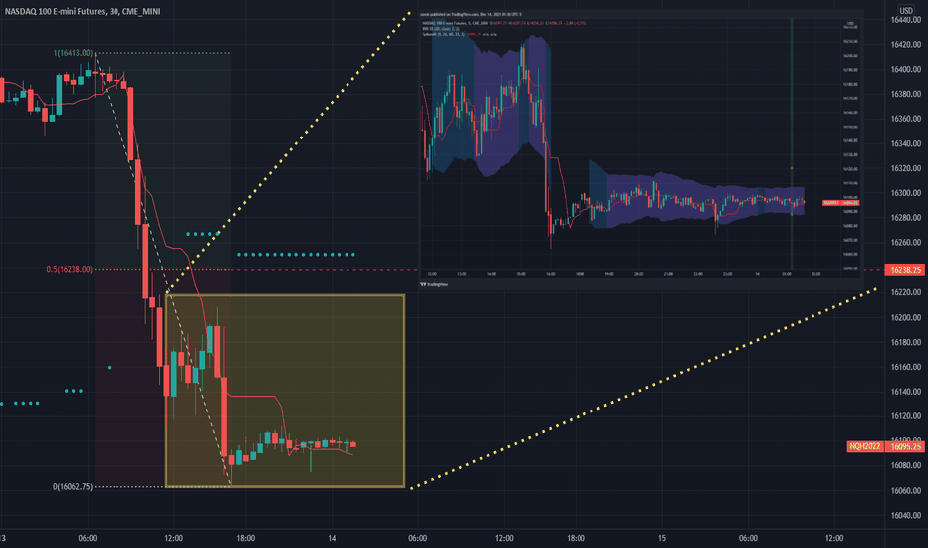928x548 pixels.
Task: Click the 18:00 label just before date 14
Action: coord(246,538)
